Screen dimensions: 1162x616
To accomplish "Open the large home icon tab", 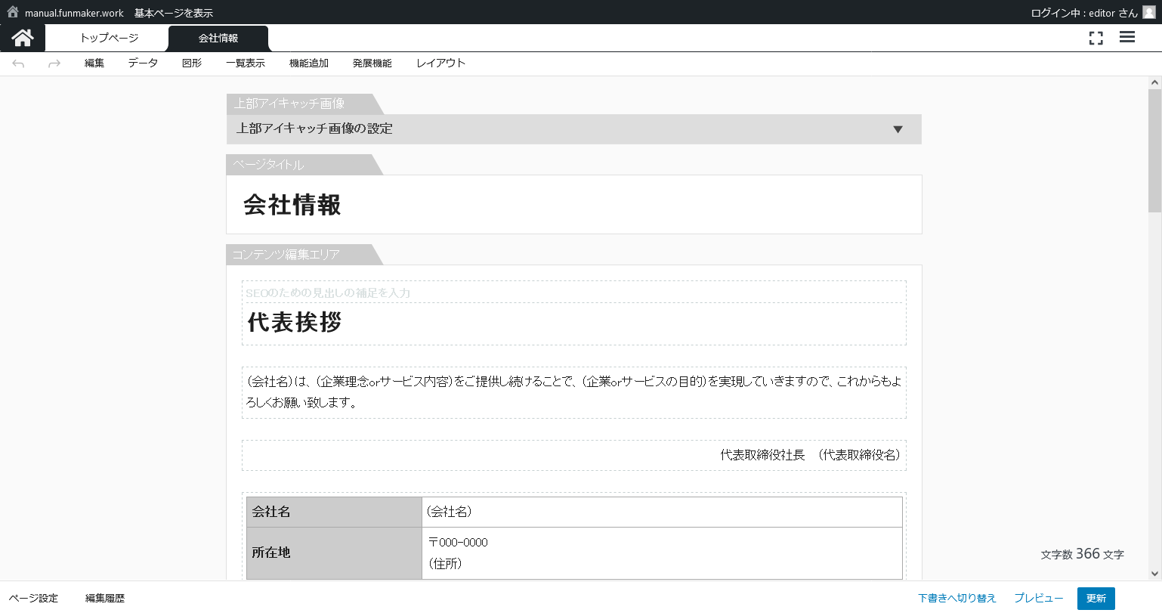I will (x=23, y=38).
